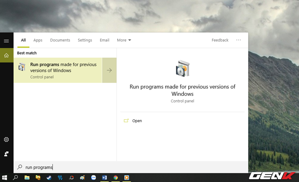
Task: Switch to the Settings tab
Action: click(x=85, y=40)
